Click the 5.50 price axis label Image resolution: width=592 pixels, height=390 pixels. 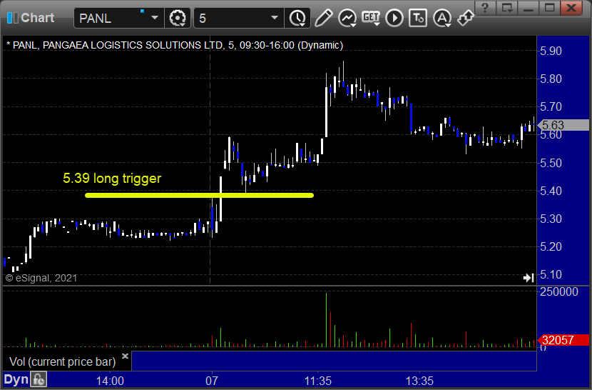tap(551, 163)
